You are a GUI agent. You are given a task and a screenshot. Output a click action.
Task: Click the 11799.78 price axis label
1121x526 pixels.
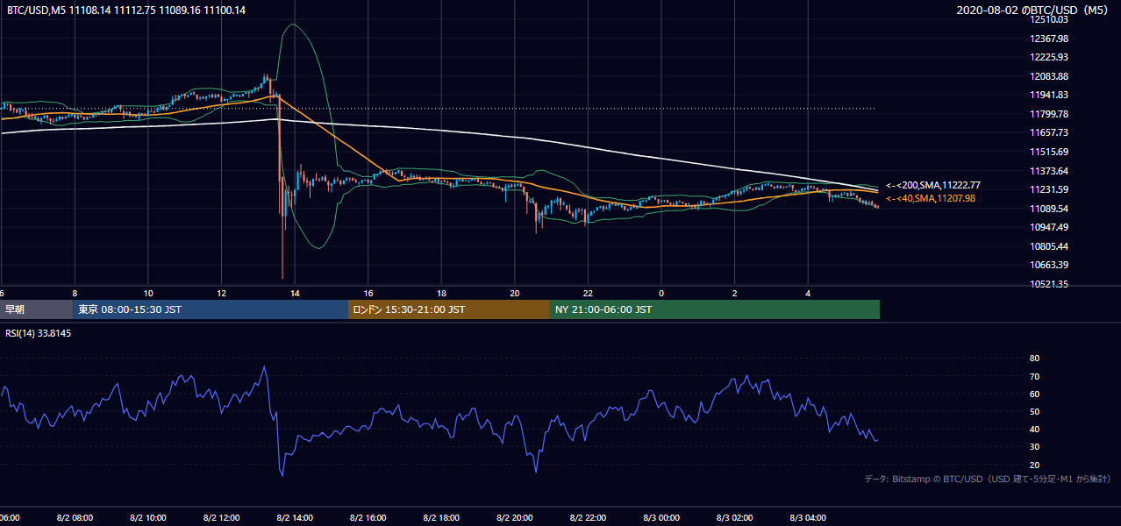point(1049,114)
